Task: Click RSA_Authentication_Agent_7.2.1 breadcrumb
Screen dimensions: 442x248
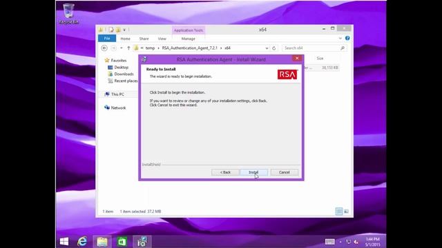Action: tap(189, 48)
